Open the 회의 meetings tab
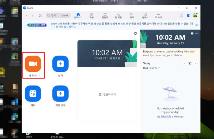Image resolution: width=214 pixels, height=139 pixels. 132,16
